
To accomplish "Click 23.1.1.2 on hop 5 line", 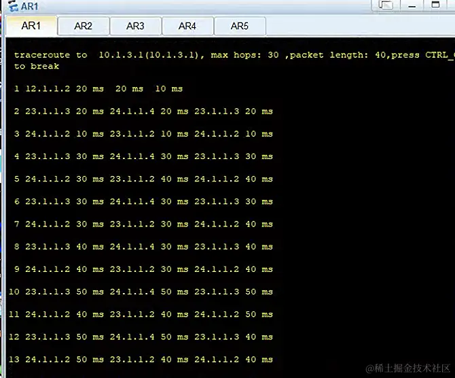I will pyautogui.click(x=132, y=179).
